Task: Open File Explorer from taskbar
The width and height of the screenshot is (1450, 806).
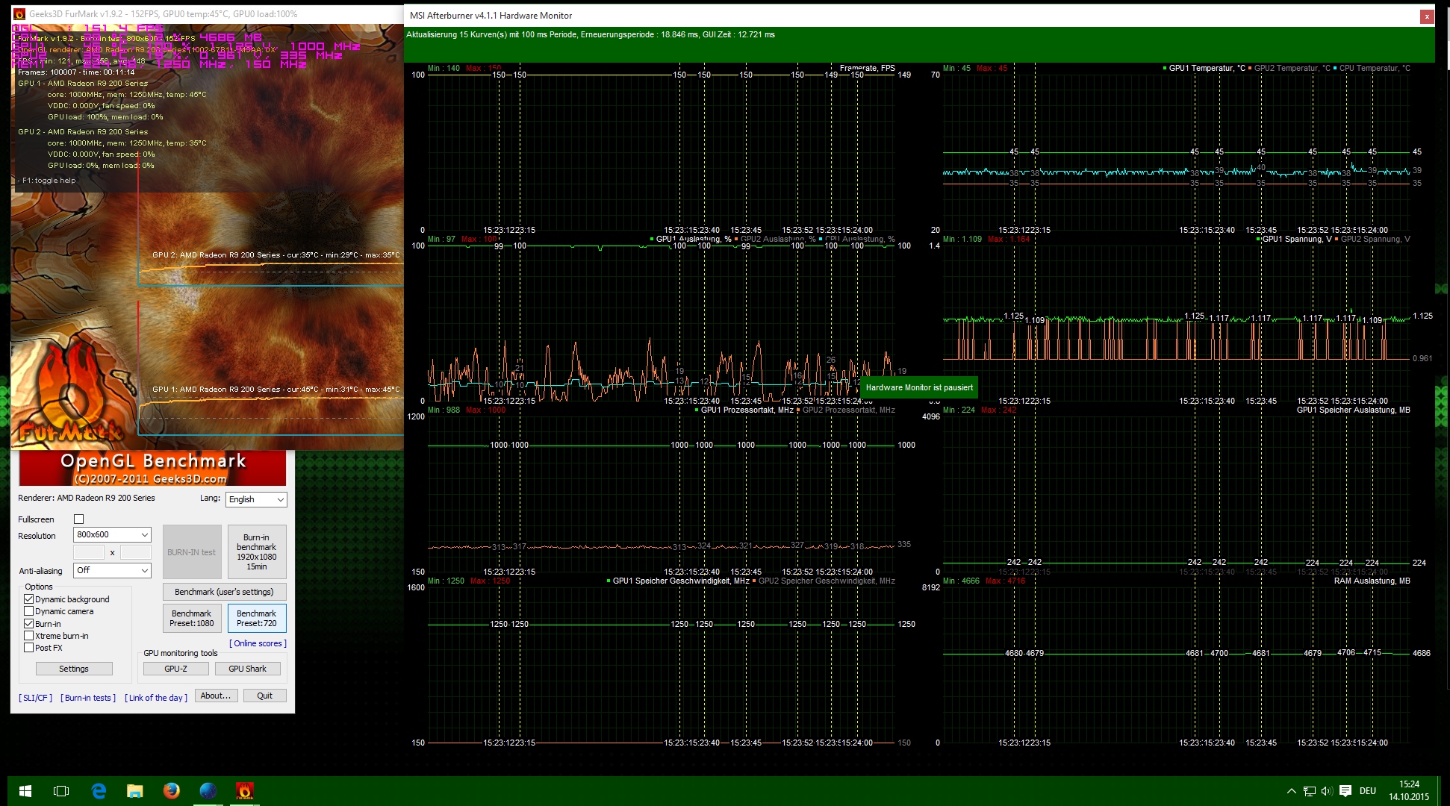Action: (135, 790)
